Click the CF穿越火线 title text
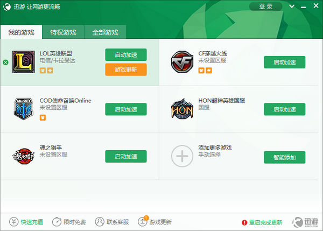 point(213,54)
